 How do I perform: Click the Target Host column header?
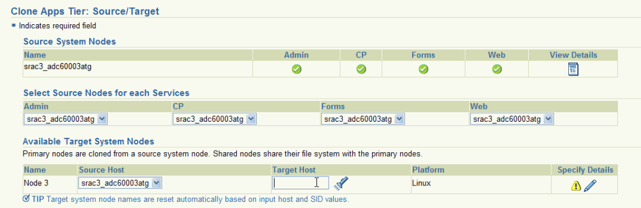(294, 170)
